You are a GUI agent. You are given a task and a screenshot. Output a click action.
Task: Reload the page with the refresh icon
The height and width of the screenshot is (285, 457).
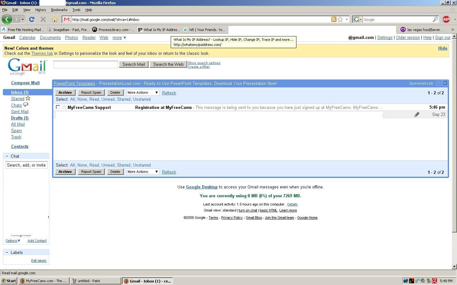pos(32,19)
